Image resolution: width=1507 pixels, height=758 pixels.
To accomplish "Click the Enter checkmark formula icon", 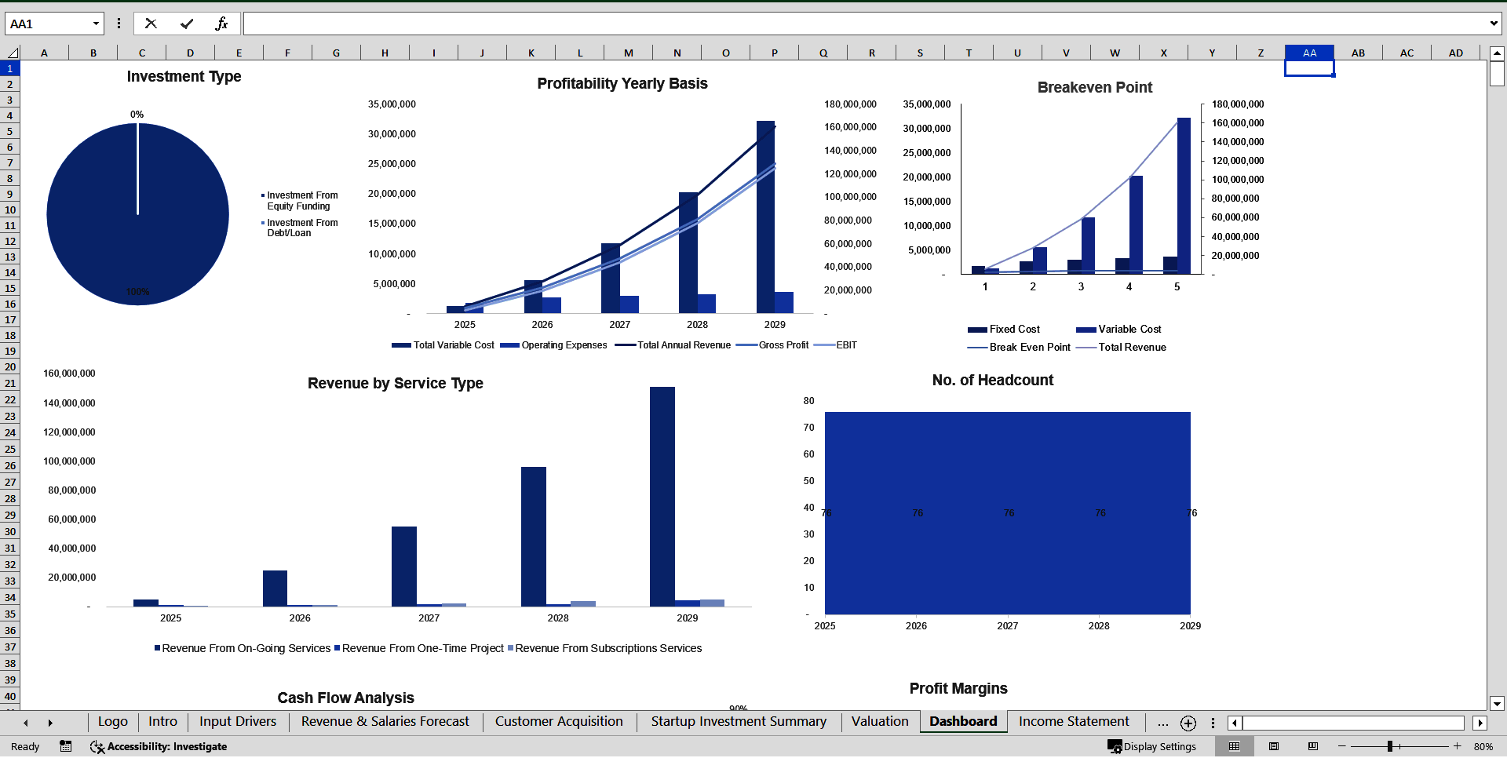I will tap(187, 24).
